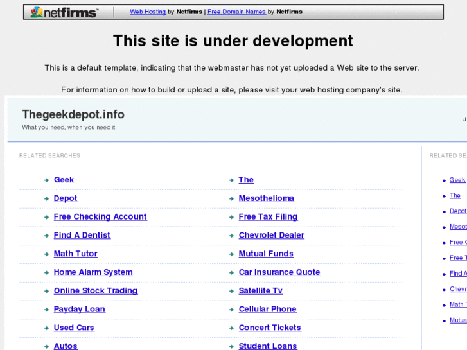The width and height of the screenshot is (467, 350).
Task: Open the Free Checking Account link
Action: (100, 217)
